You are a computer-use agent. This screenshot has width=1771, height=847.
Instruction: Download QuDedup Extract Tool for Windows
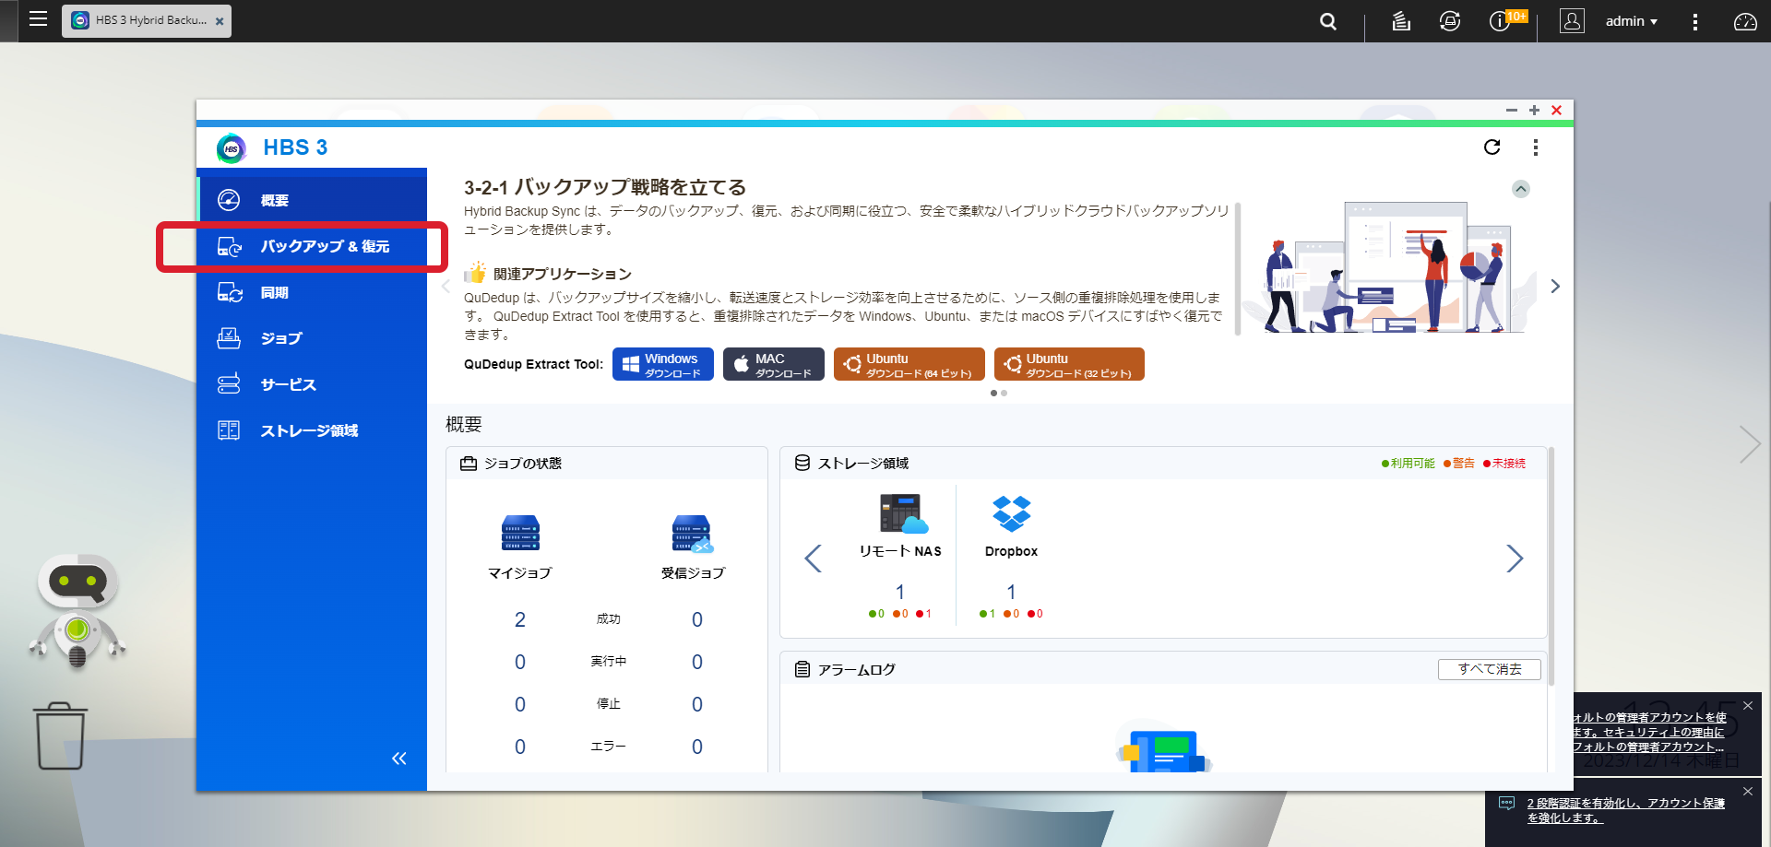click(x=663, y=364)
